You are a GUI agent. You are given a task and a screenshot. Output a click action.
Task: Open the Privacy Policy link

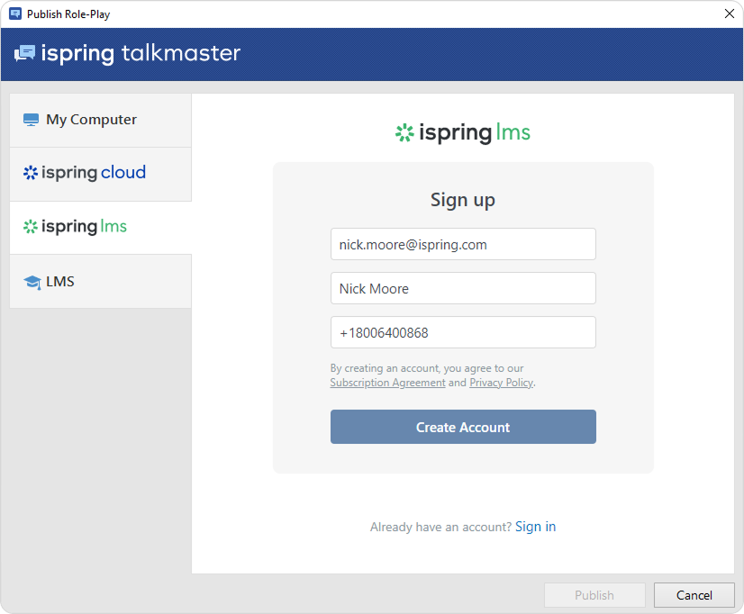(x=501, y=383)
